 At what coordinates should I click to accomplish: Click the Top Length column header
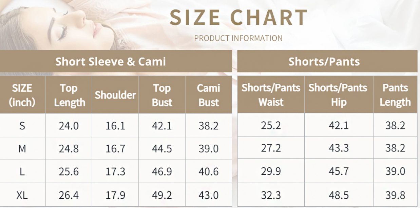69,95
